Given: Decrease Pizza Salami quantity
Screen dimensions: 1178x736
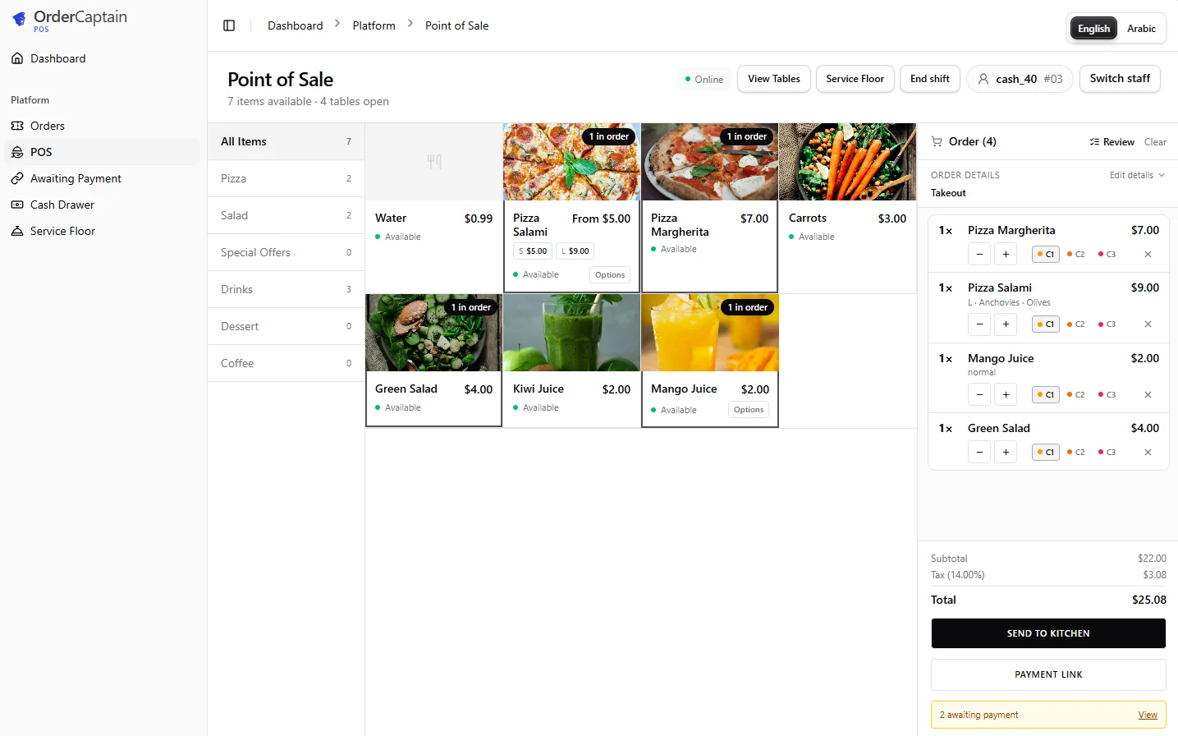Looking at the screenshot, I should click(x=979, y=324).
